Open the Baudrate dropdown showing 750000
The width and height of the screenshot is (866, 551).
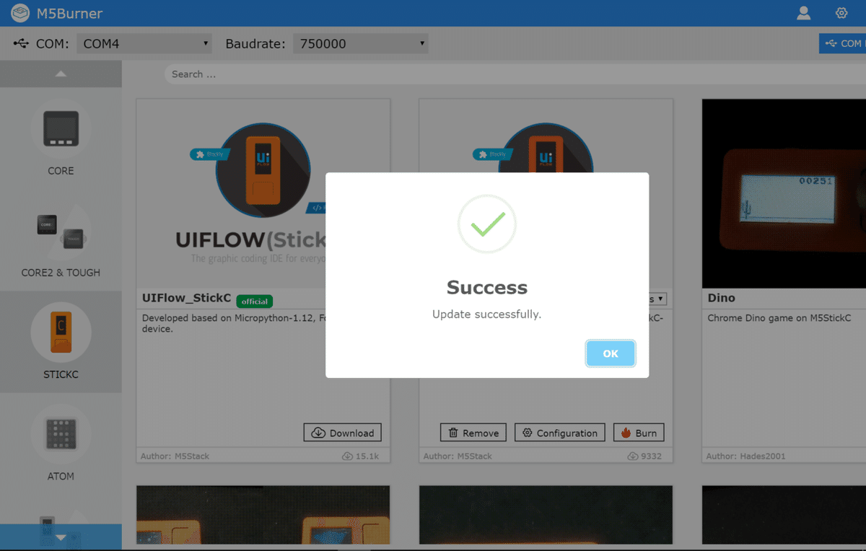pos(360,43)
